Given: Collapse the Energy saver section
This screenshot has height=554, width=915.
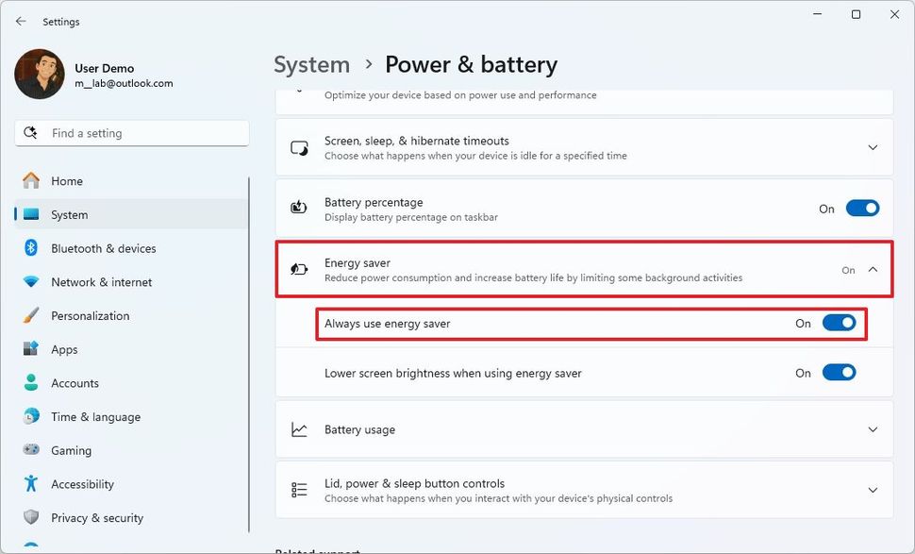Looking at the screenshot, I should [x=872, y=269].
